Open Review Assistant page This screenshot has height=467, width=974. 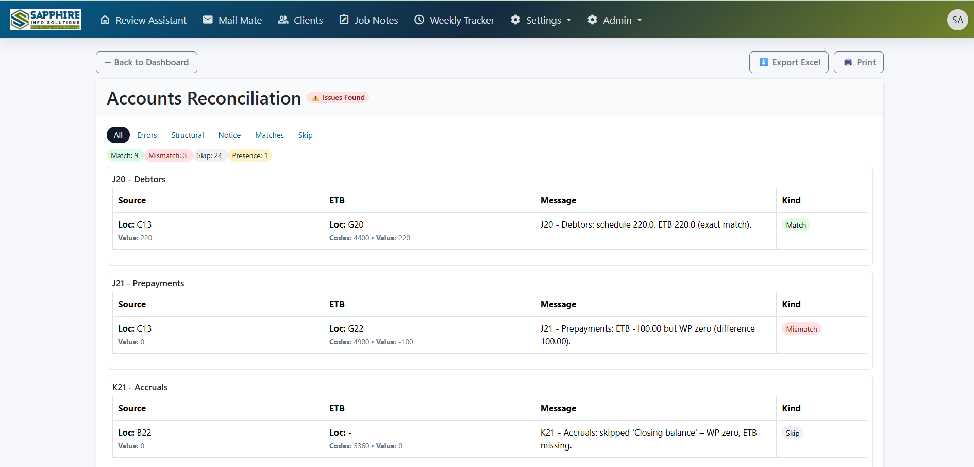(143, 20)
